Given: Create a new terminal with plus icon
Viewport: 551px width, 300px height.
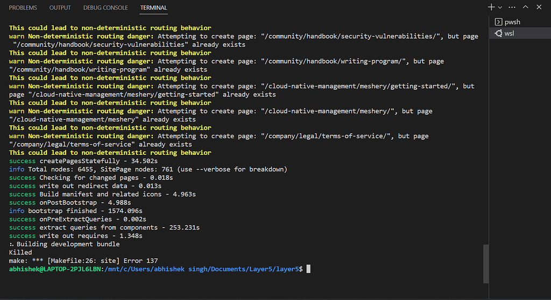Looking at the screenshot, I should [x=491, y=7].
